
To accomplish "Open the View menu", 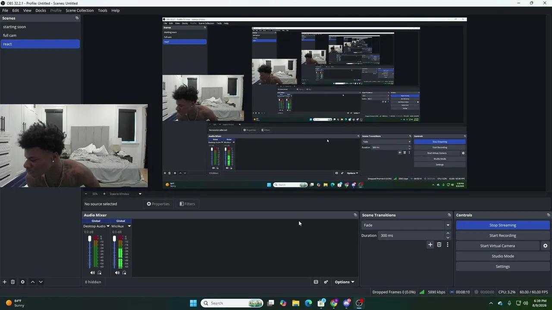I will click(27, 10).
